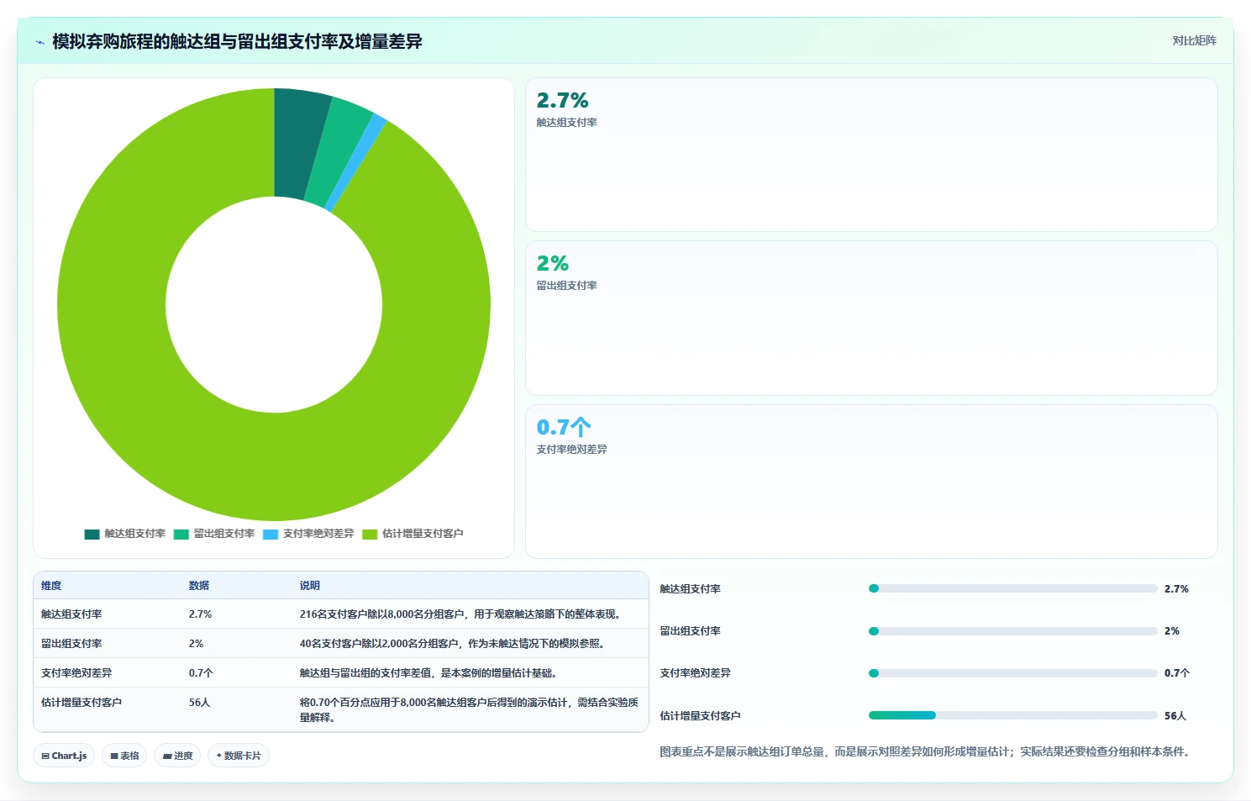Toggle 估计增量支付客户 legend swatch

(370, 534)
